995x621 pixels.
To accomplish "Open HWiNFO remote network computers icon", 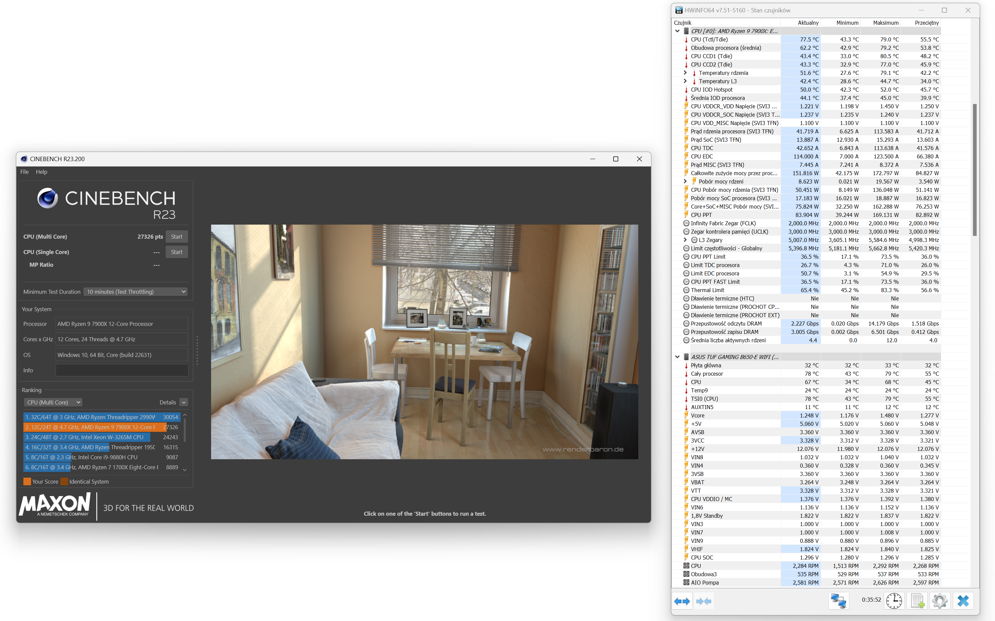I will tap(838, 601).
